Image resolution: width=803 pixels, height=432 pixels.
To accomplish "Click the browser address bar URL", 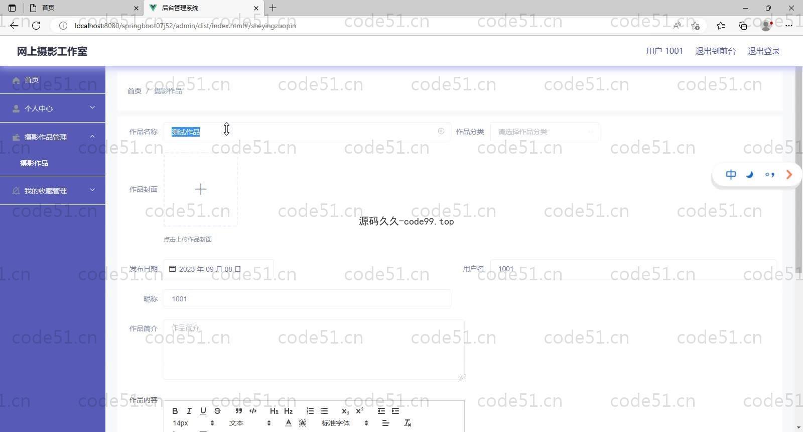I will click(x=185, y=26).
